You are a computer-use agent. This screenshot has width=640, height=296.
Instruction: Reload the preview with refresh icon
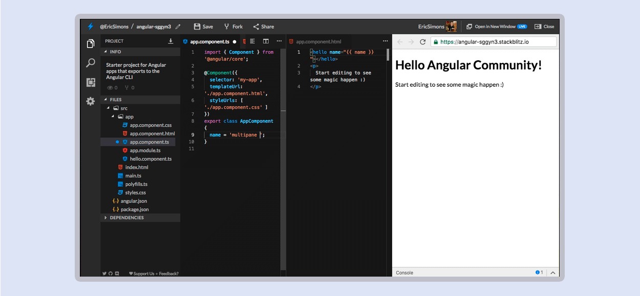tap(423, 42)
